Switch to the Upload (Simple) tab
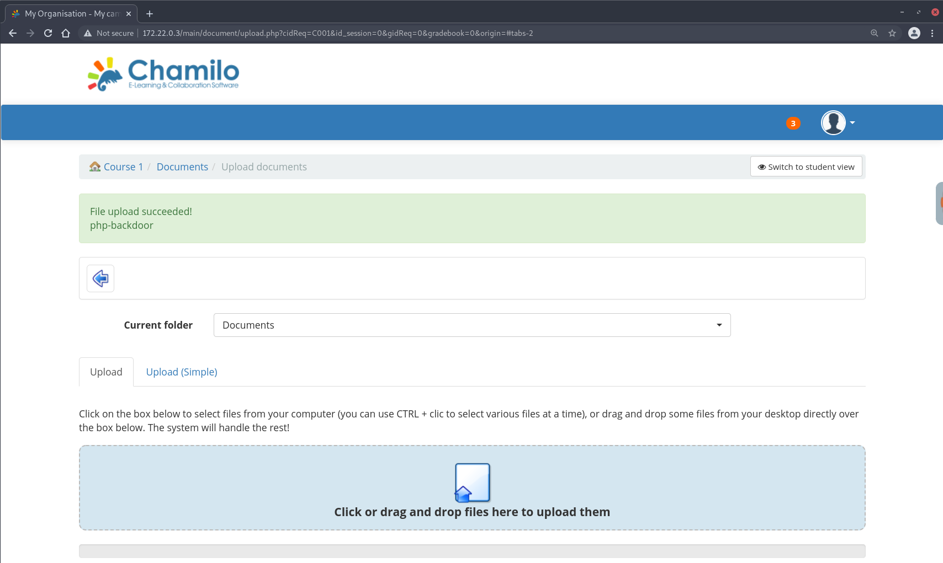 181,372
